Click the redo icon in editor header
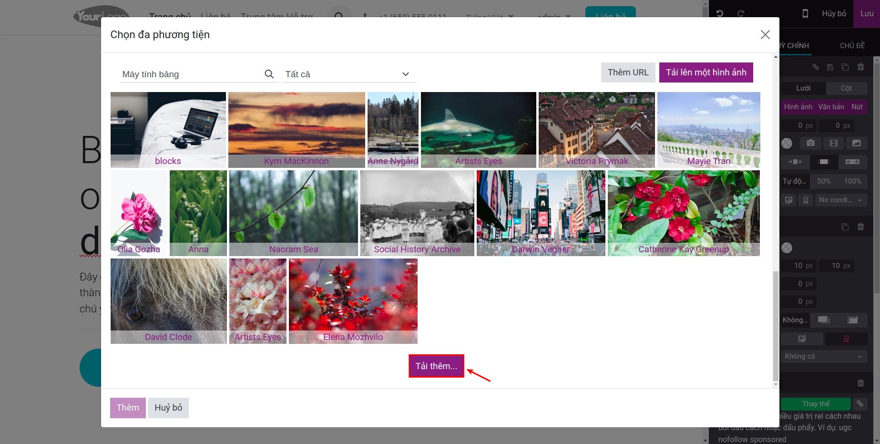The image size is (880, 444). (741, 13)
